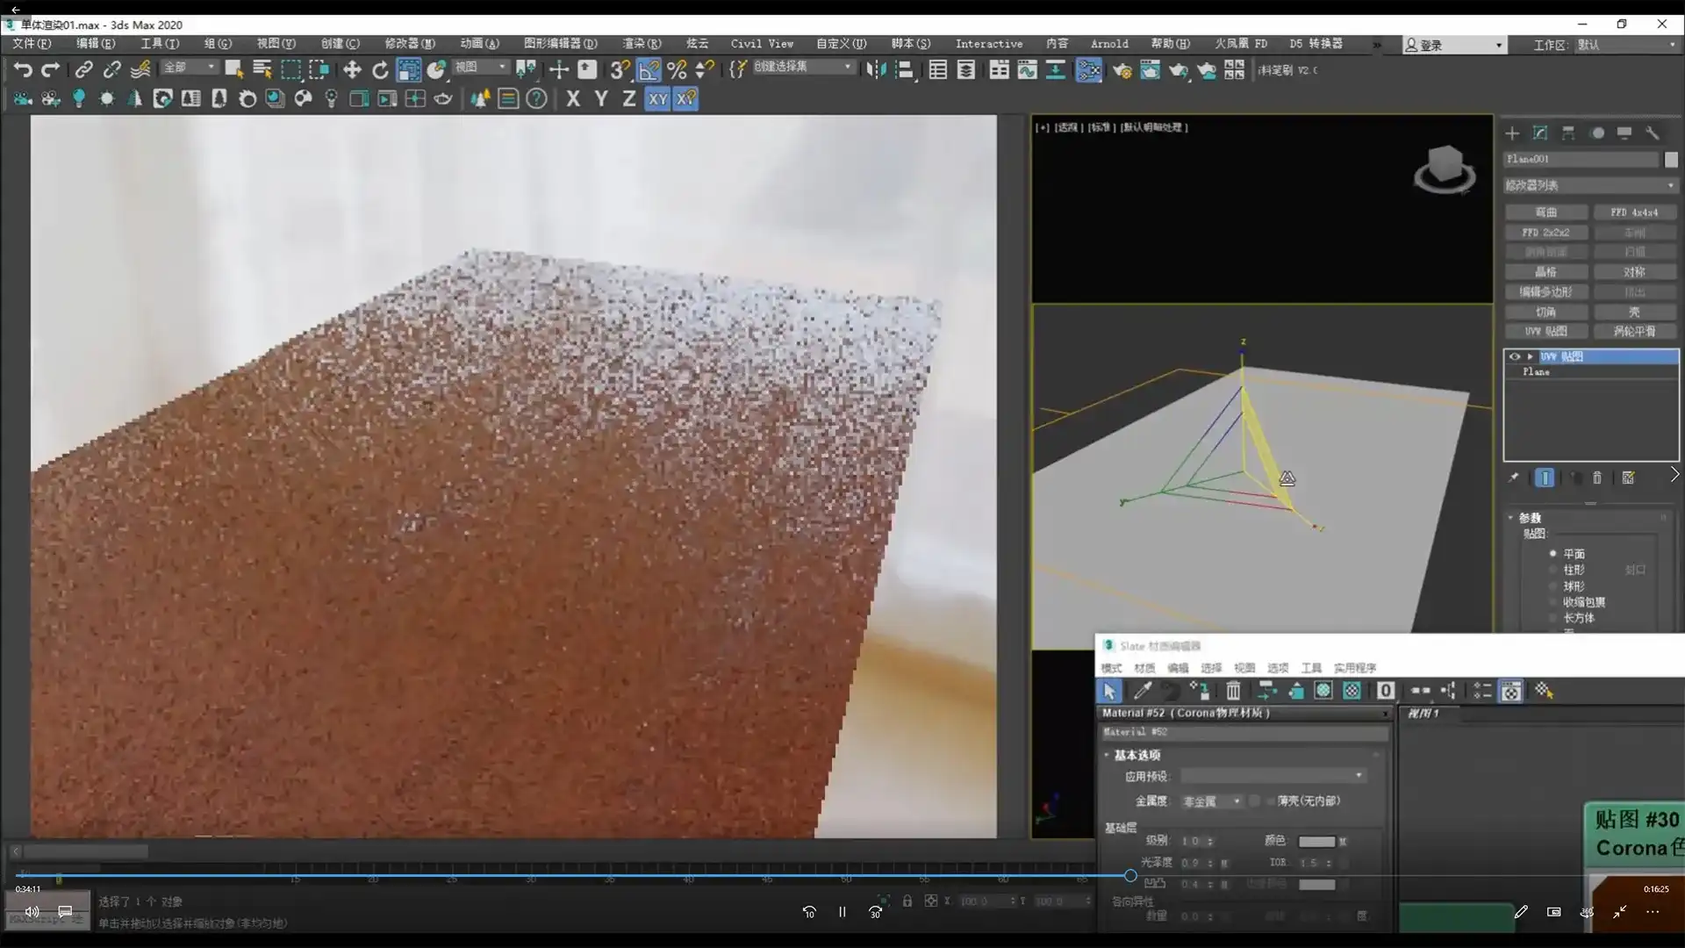The image size is (1685, 948).
Task: Select 平面 mapping radio button
Action: (x=1552, y=554)
